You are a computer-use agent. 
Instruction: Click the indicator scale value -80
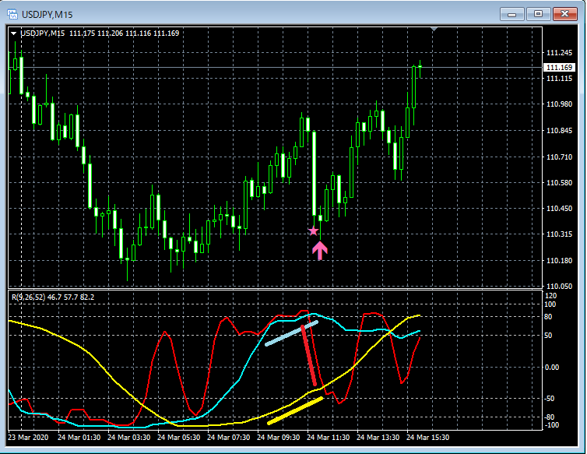pos(549,417)
